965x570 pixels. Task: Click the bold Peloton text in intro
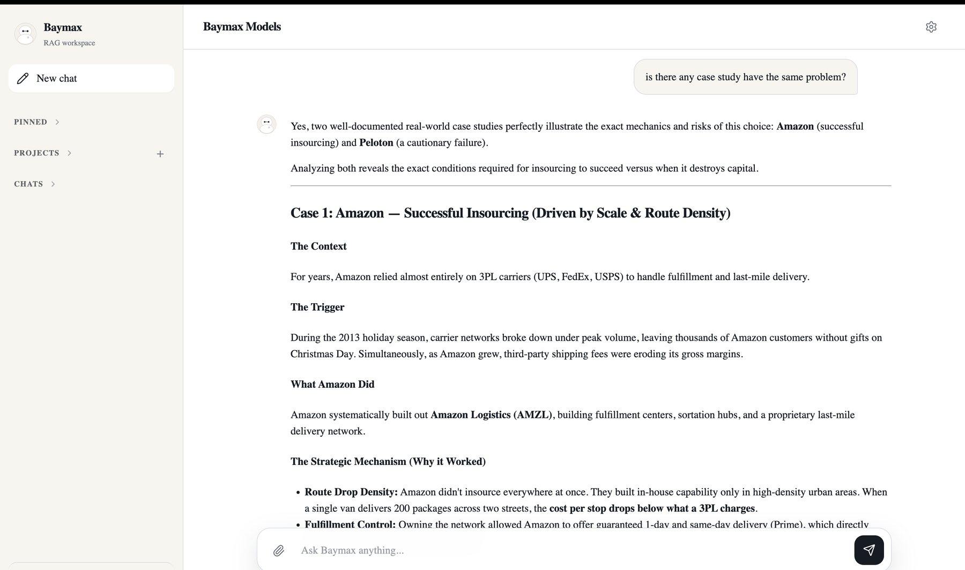pos(376,143)
